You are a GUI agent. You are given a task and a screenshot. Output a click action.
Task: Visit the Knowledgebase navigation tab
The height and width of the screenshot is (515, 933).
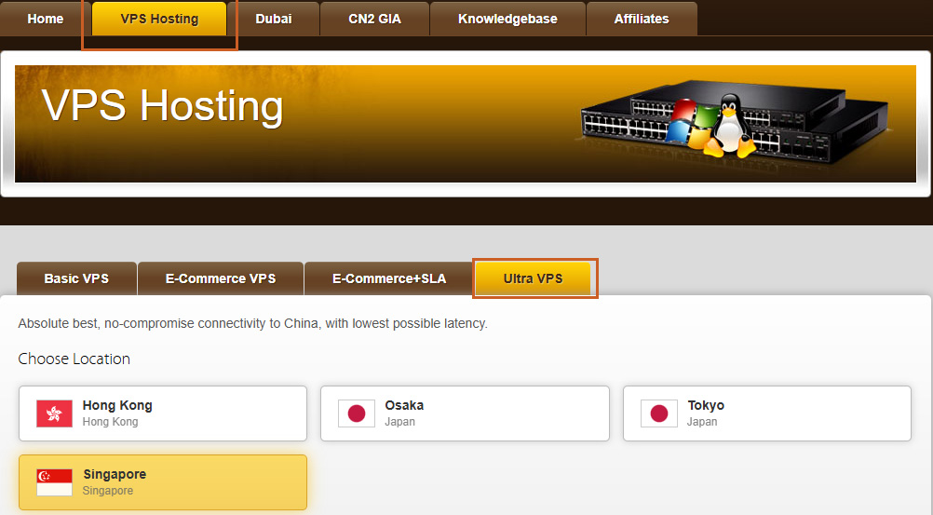click(507, 19)
